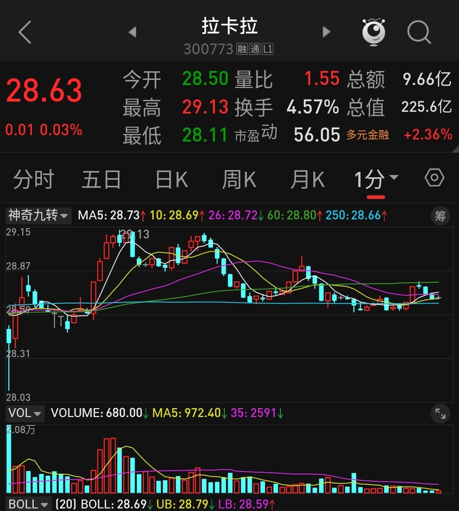Tap the high price 29.13 in header
This screenshot has width=459, height=511.
click(205, 107)
